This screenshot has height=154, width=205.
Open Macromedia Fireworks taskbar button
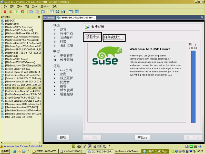click(x=128, y=151)
